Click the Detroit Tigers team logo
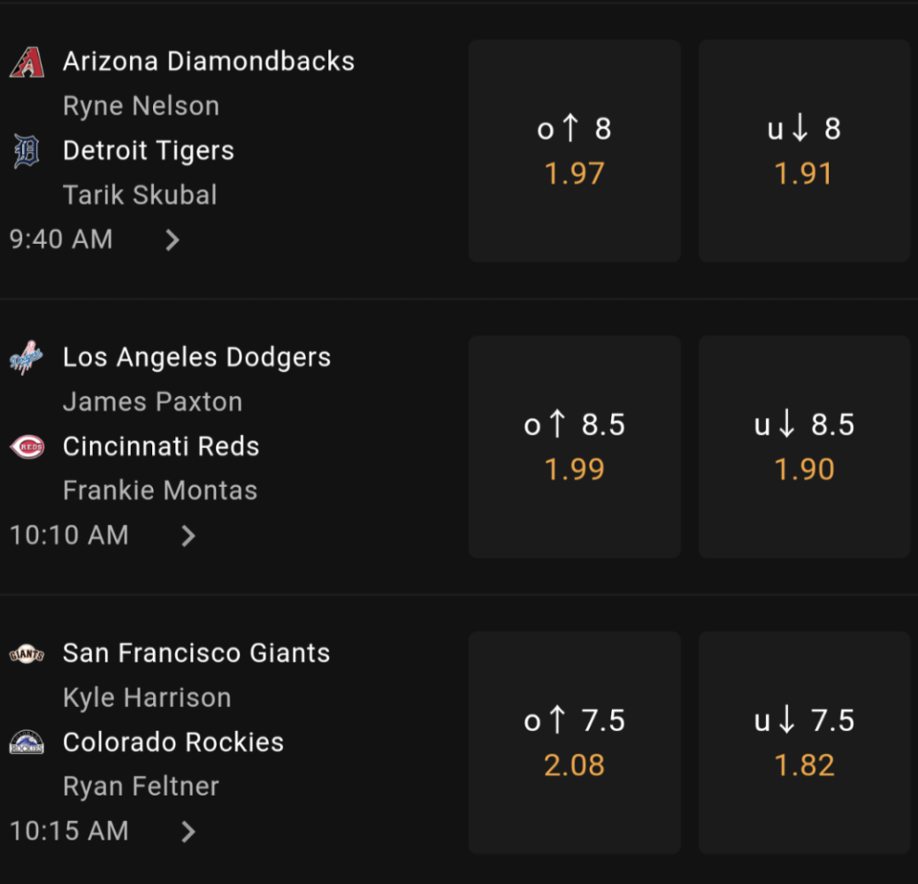The image size is (918, 884). pos(27,151)
